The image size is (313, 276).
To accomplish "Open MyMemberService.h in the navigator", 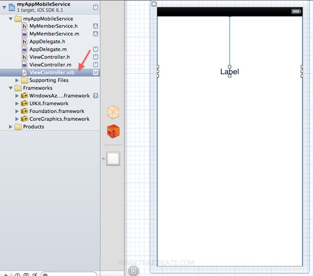I will pos(54,26).
